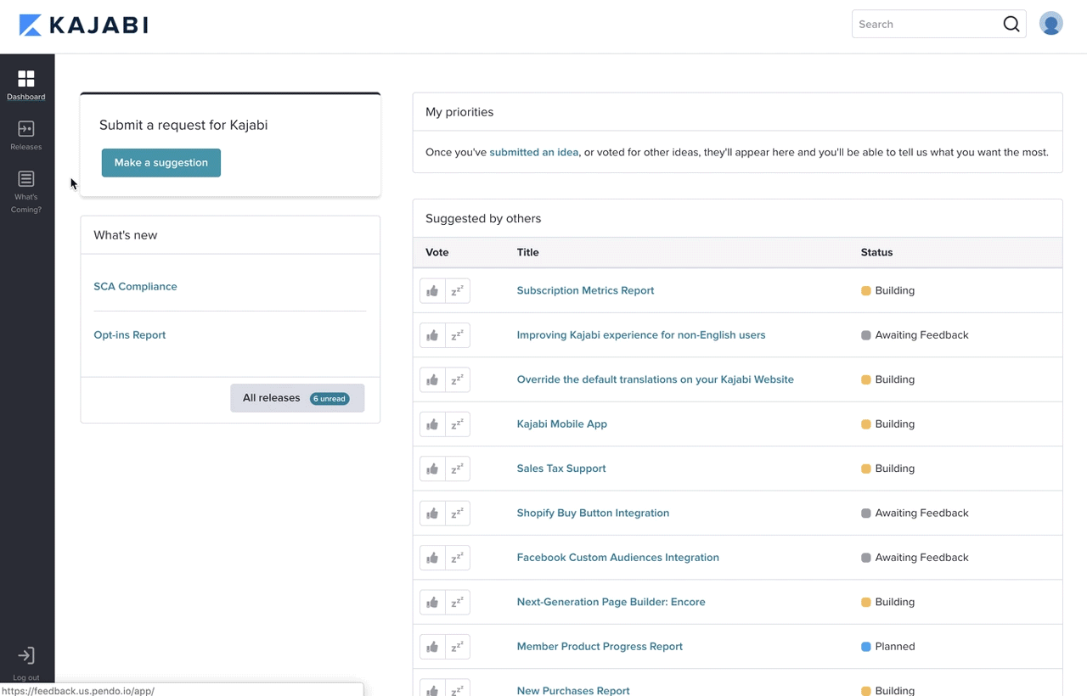Click Planned status of Member Product Progress Report

point(888,647)
